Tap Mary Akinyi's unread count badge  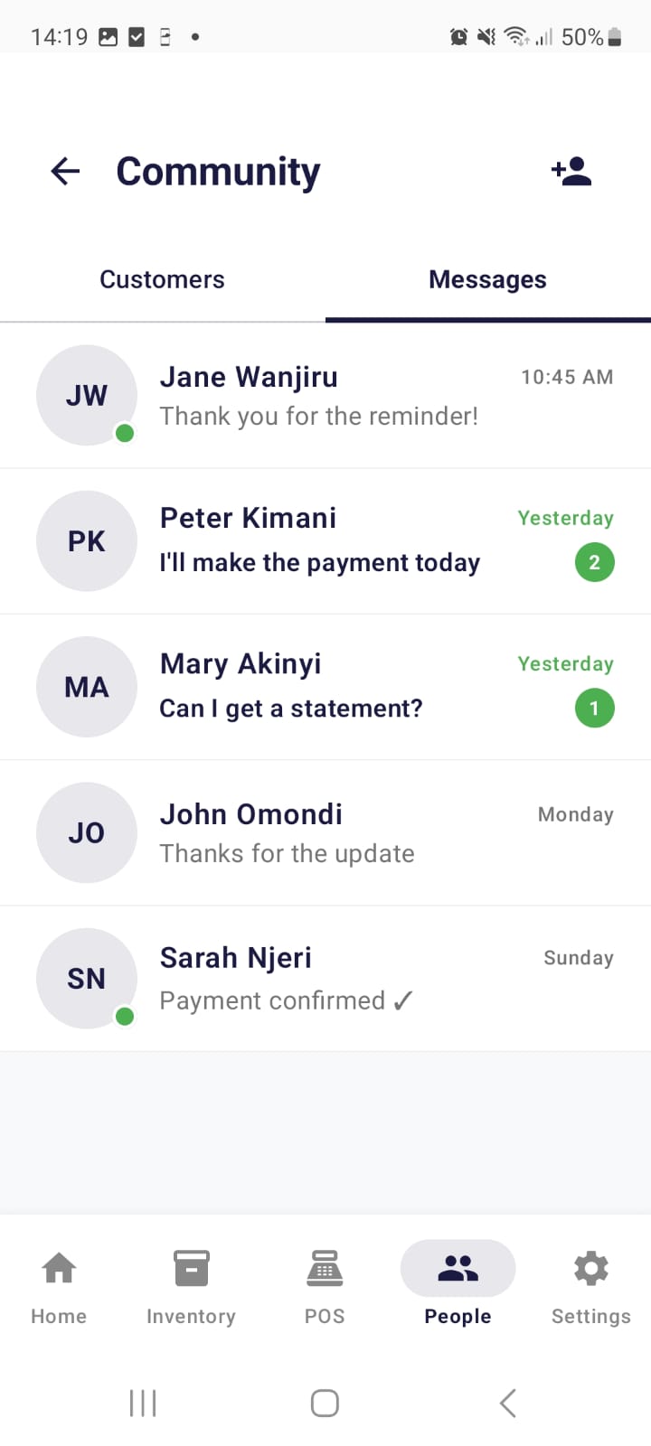click(594, 709)
